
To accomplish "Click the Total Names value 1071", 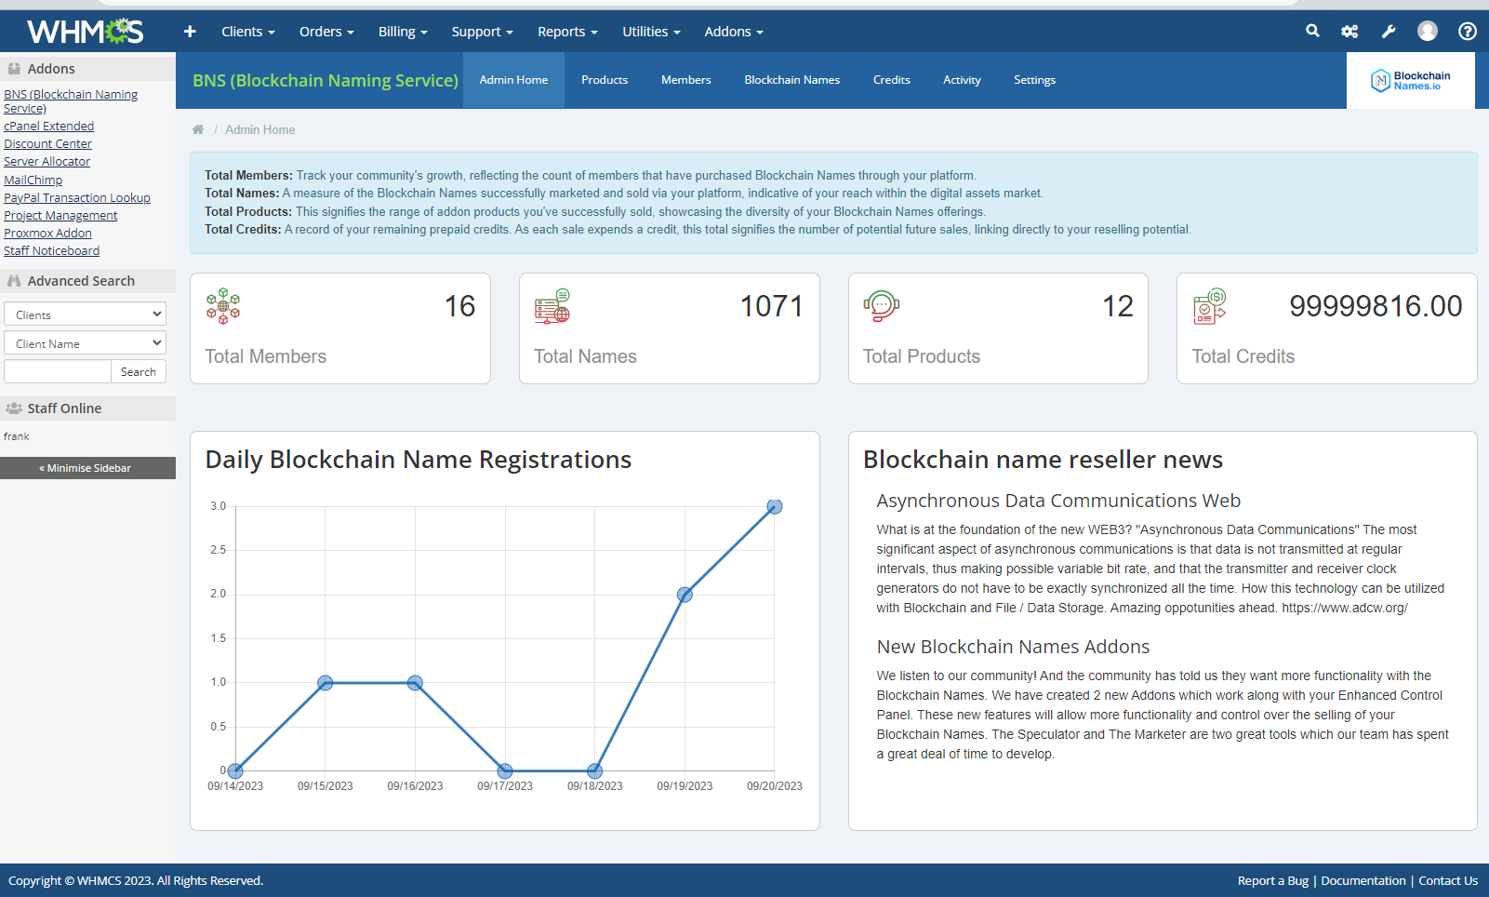I will click(x=771, y=306).
